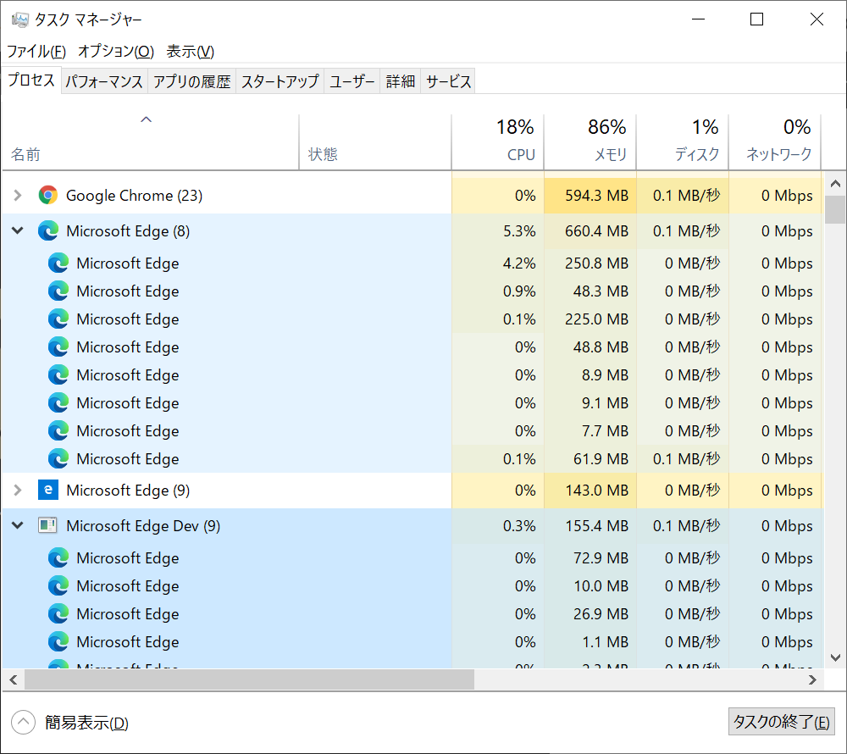Click Edge icon in 48.8 MB row
847x754 pixels.
pos(58,347)
